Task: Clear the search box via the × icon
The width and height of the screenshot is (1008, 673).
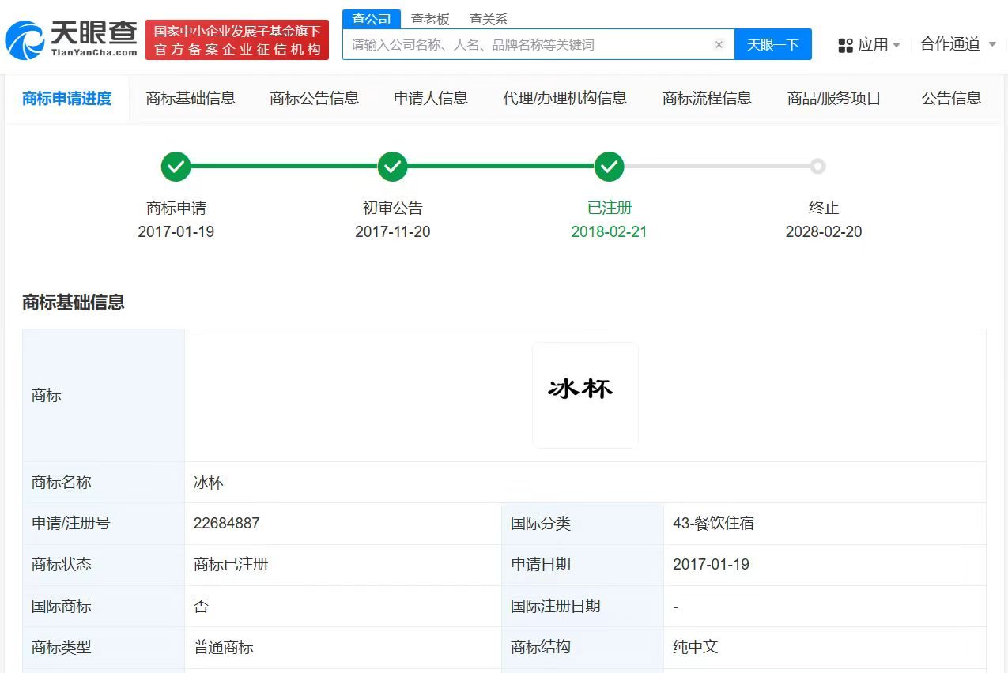Action: tap(718, 44)
